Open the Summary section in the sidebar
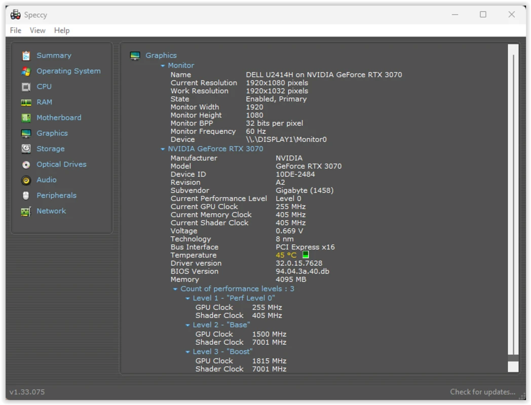This screenshot has width=531, height=405. 27,55
